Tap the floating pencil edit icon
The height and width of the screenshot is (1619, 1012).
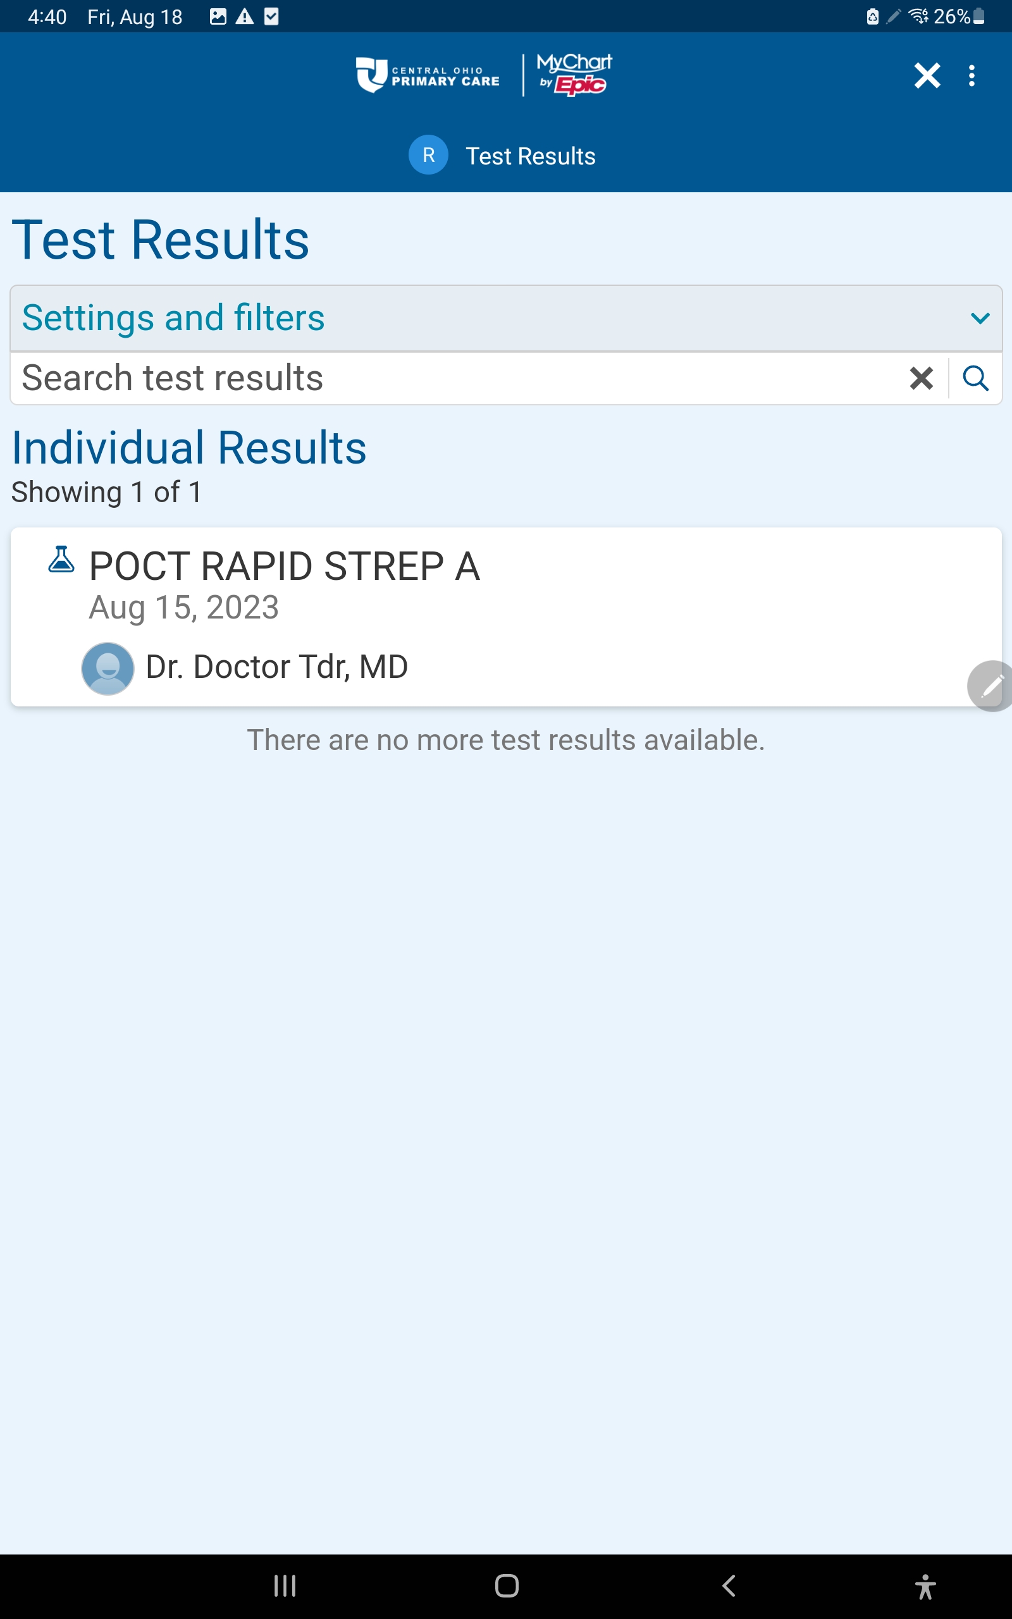click(990, 686)
